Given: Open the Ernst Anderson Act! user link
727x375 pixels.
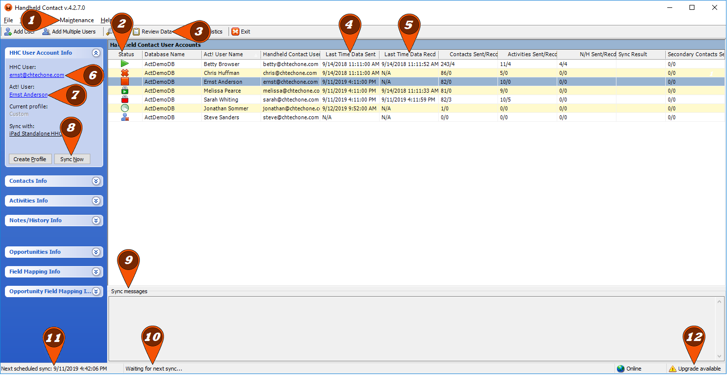Looking at the screenshot, I should point(29,95).
